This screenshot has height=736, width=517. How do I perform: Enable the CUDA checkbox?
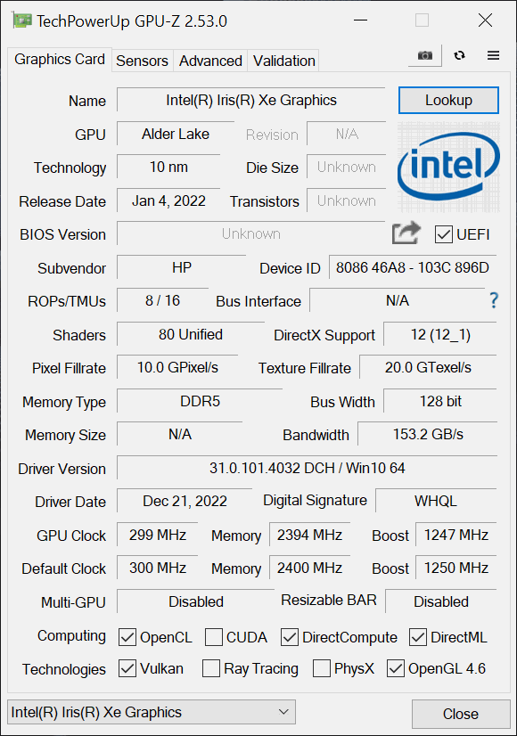click(x=213, y=637)
